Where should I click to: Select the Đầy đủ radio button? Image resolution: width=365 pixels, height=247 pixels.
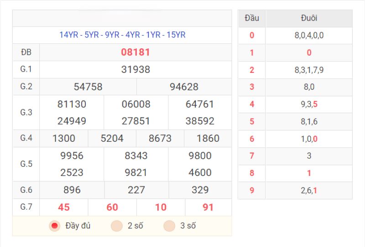coord(55,226)
